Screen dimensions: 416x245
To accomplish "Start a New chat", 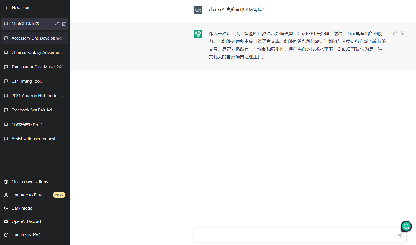I will click(x=34, y=8).
